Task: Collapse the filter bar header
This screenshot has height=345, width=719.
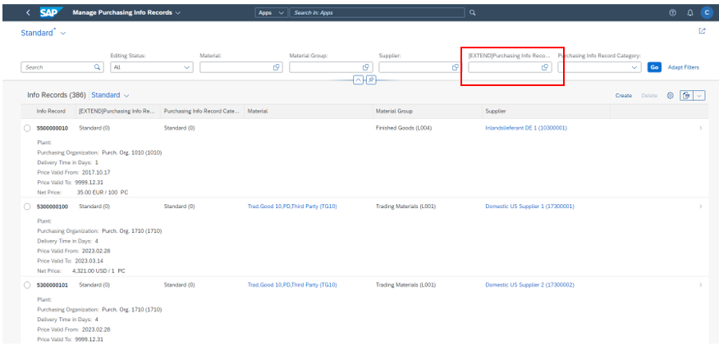Action: tap(358, 80)
